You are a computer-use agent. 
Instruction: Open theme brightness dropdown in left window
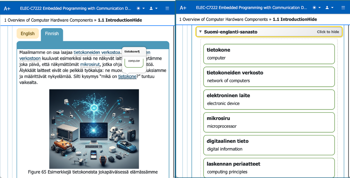click(140, 9)
